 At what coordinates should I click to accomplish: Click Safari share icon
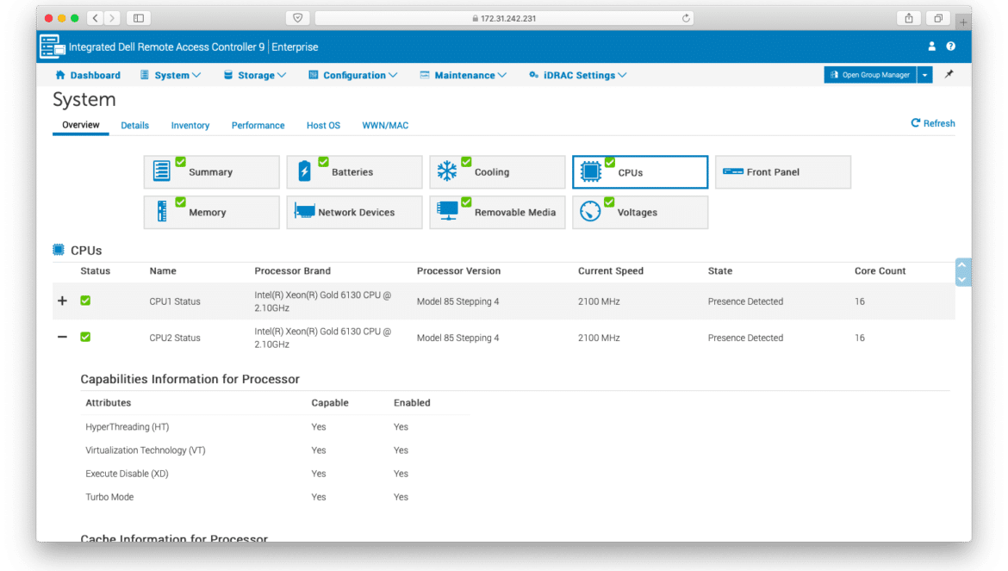tap(909, 18)
